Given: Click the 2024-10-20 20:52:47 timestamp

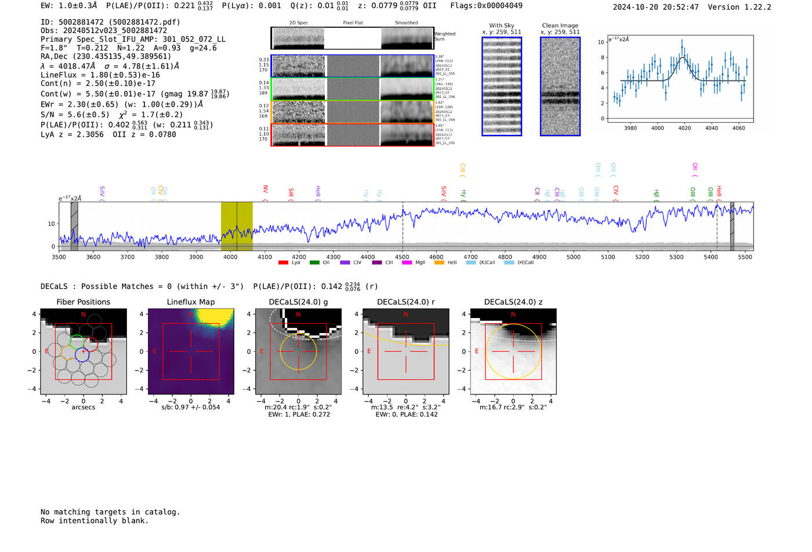Looking at the screenshot, I should (x=656, y=7).
